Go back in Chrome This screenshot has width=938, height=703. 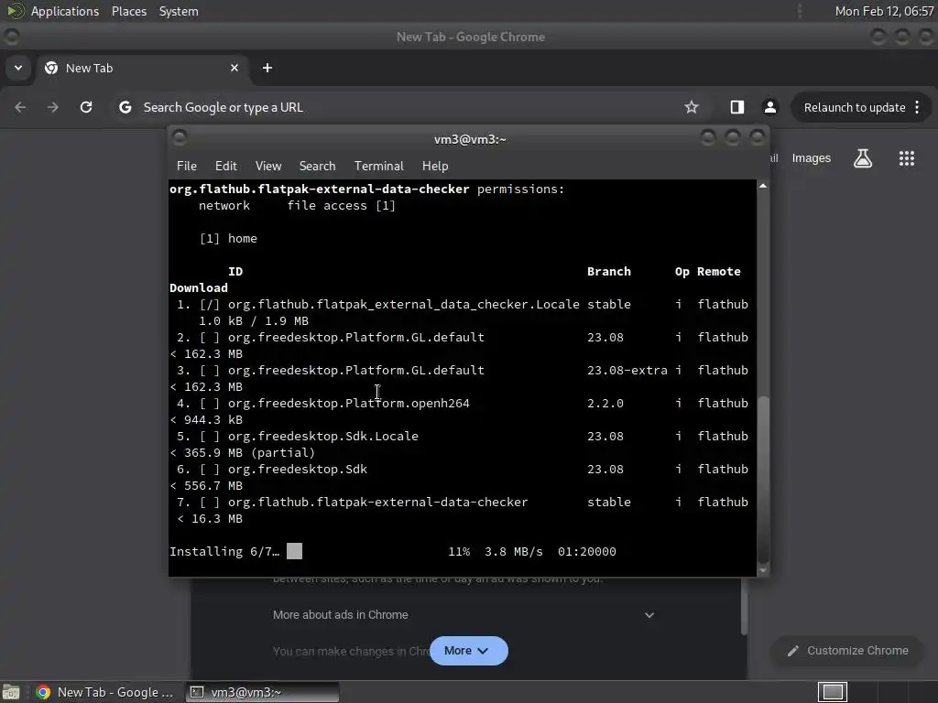pos(20,107)
